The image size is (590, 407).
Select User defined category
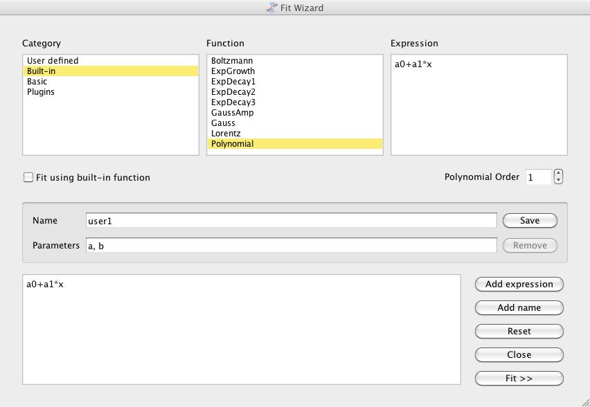(53, 61)
